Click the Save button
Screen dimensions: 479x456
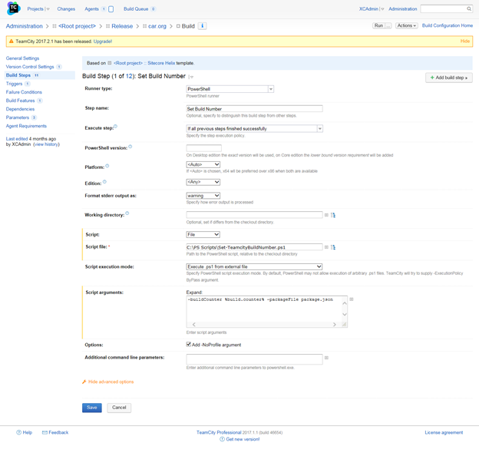(91, 408)
